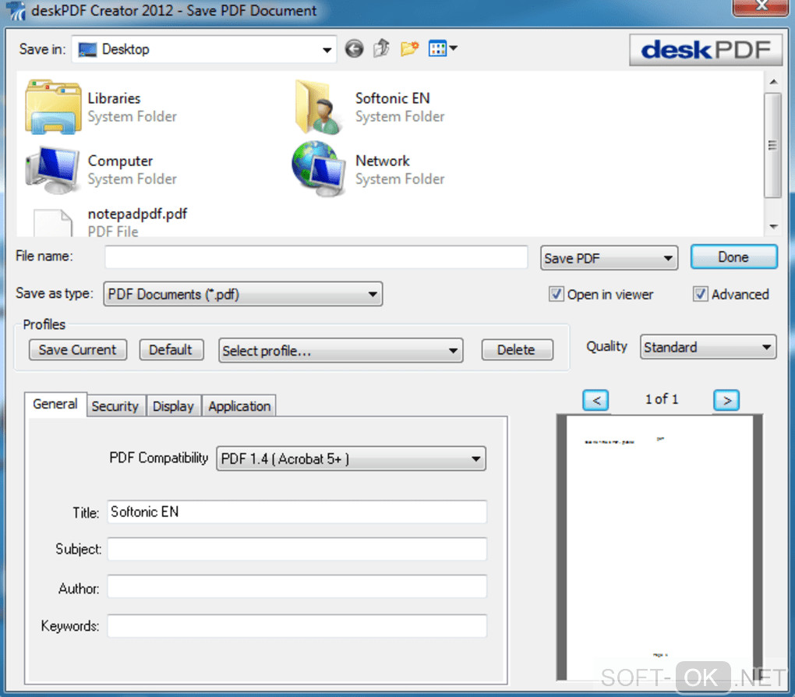The width and height of the screenshot is (795, 697).
Task: Switch to the General tab
Action: tap(55, 405)
